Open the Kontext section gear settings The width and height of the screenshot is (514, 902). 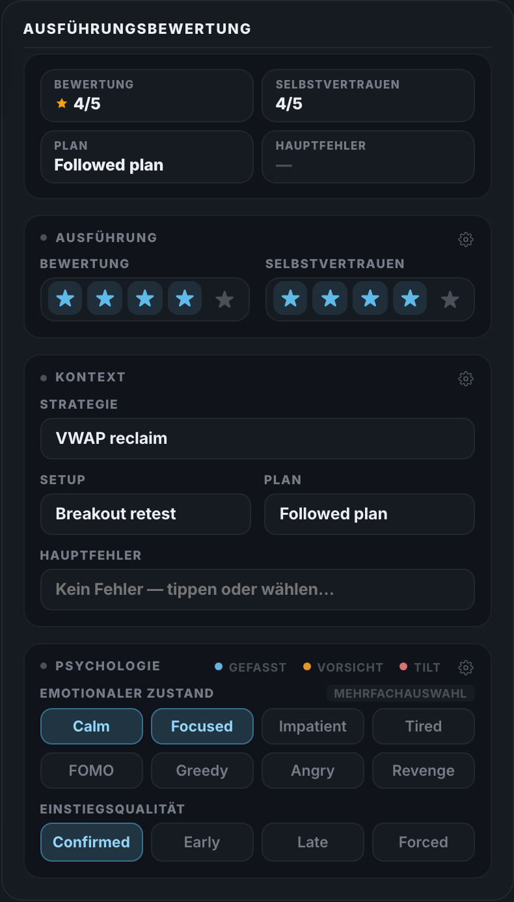click(x=466, y=378)
